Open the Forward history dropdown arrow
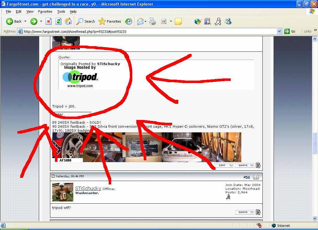318x230 pixels. tap(41, 21)
